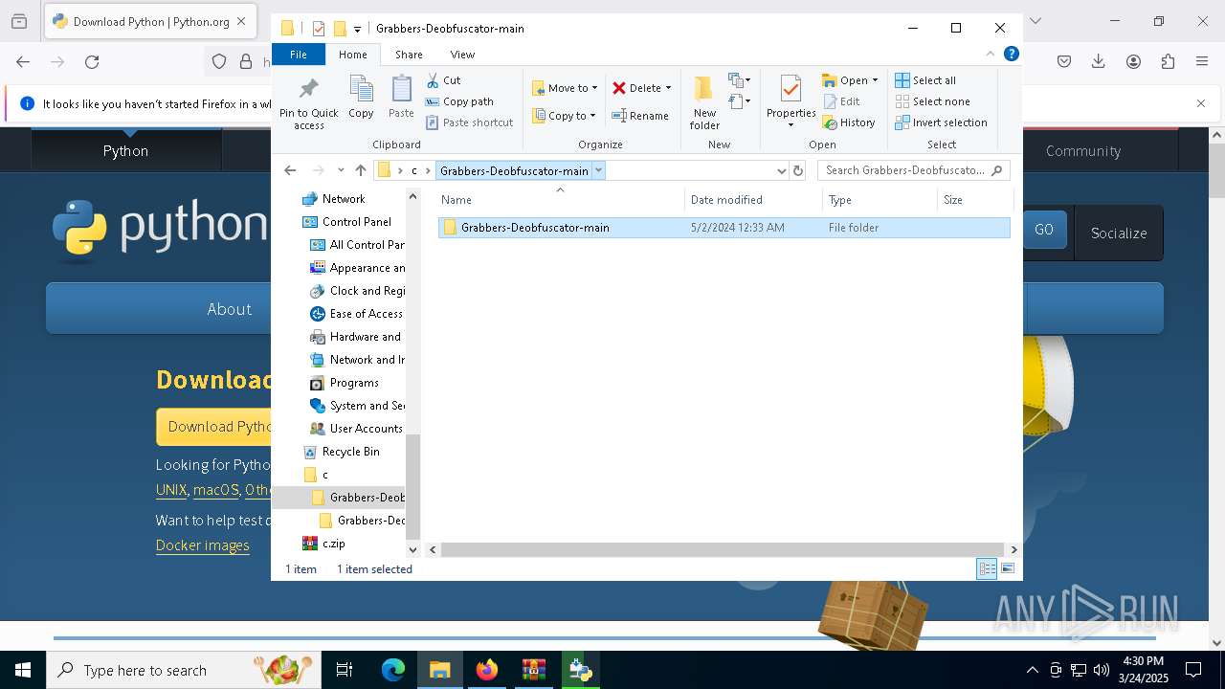Viewport: 1225px width, 689px height.
Task: Copy the selected item via ribbon
Action: (x=361, y=99)
